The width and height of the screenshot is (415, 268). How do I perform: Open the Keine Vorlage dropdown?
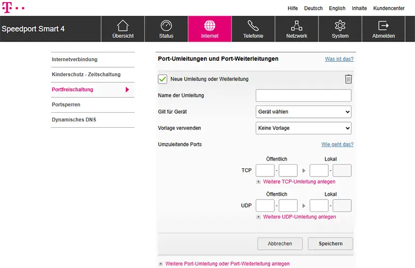click(x=303, y=128)
